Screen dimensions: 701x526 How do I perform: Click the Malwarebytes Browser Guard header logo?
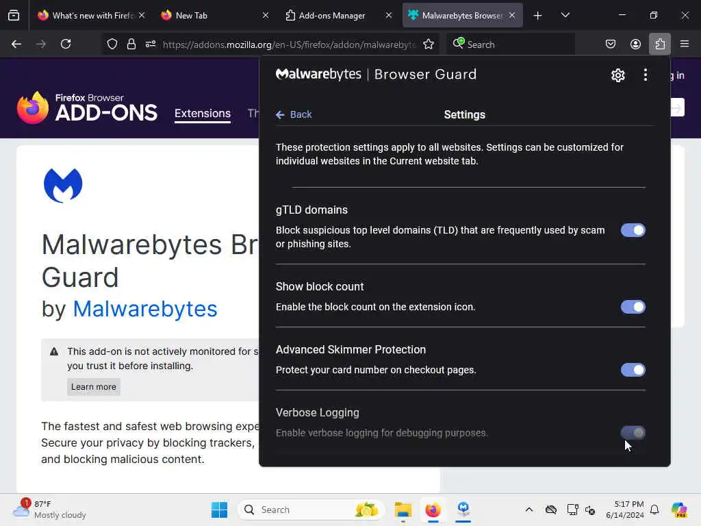[376, 74]
